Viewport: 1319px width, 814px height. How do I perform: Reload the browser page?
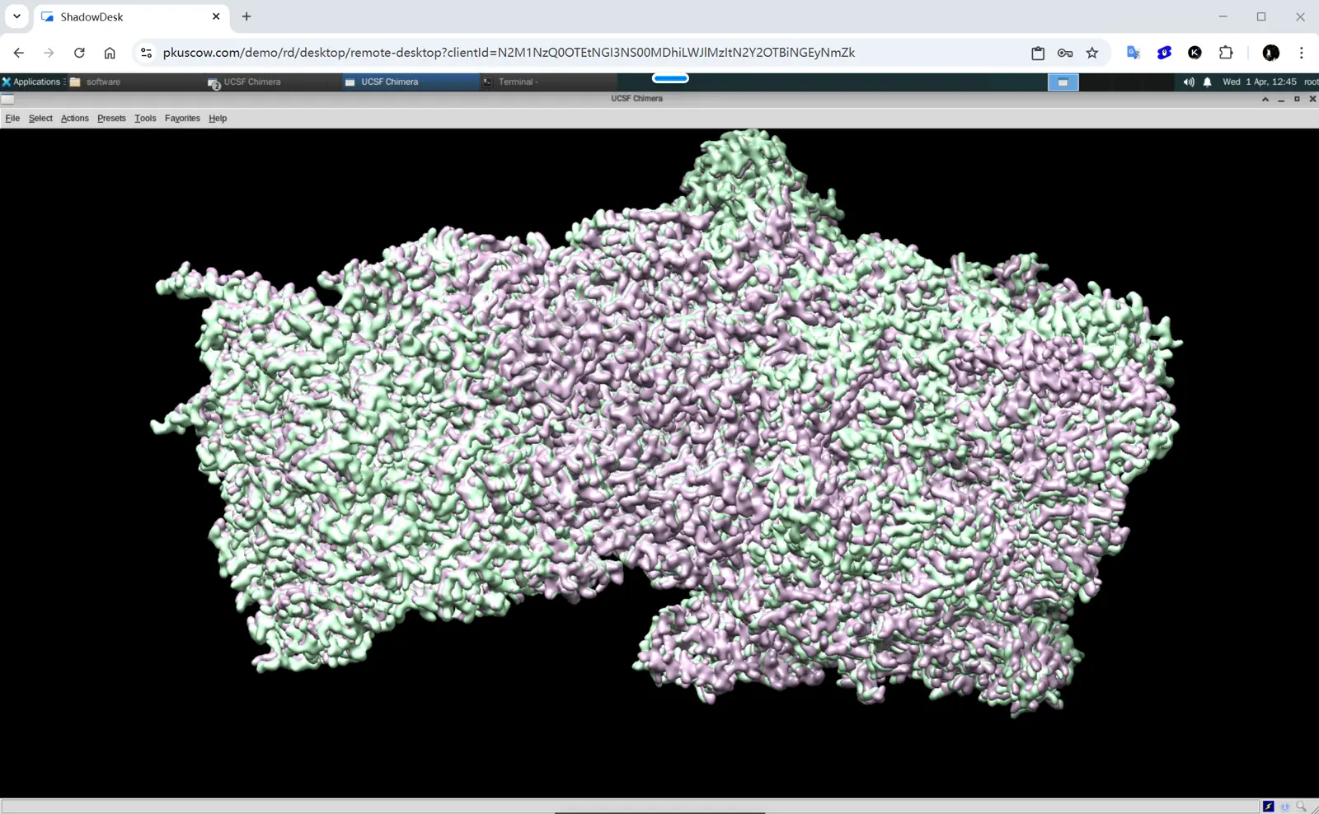coord(79,53)
